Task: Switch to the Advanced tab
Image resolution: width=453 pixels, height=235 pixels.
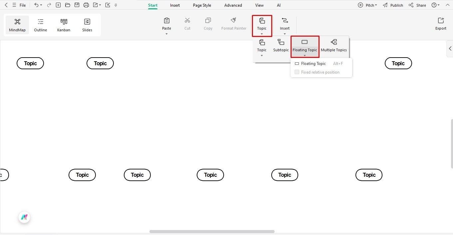Action: click(233, 5)
